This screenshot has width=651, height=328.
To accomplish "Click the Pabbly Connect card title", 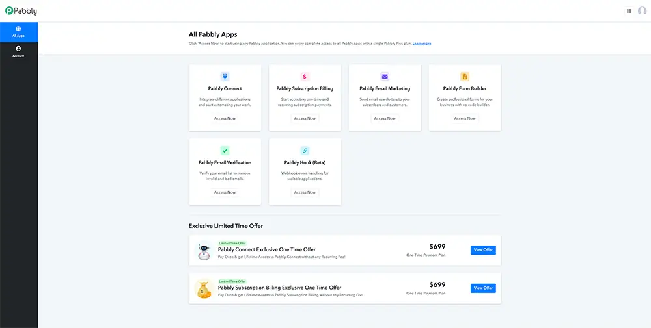I will pyautogui.click(x=225, y=88).
